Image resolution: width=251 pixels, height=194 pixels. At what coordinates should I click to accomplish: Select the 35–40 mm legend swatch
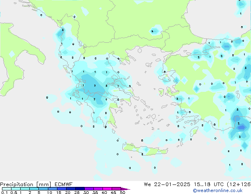(x=98, y=189)
